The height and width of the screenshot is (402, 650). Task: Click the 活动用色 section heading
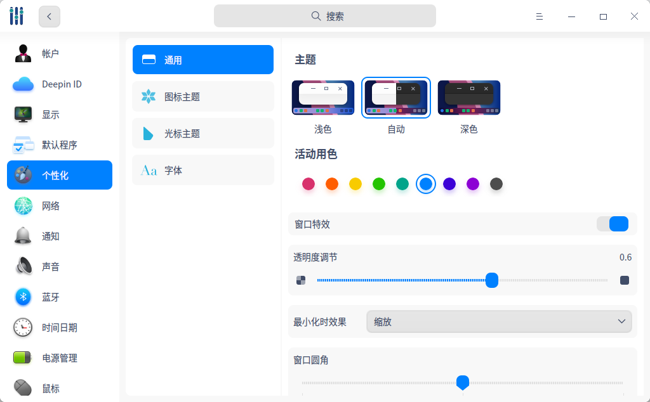pyautogui.click(x=316, y=154)
